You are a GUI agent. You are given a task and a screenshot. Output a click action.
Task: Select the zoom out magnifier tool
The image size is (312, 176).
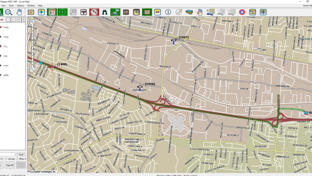(9, 12)
